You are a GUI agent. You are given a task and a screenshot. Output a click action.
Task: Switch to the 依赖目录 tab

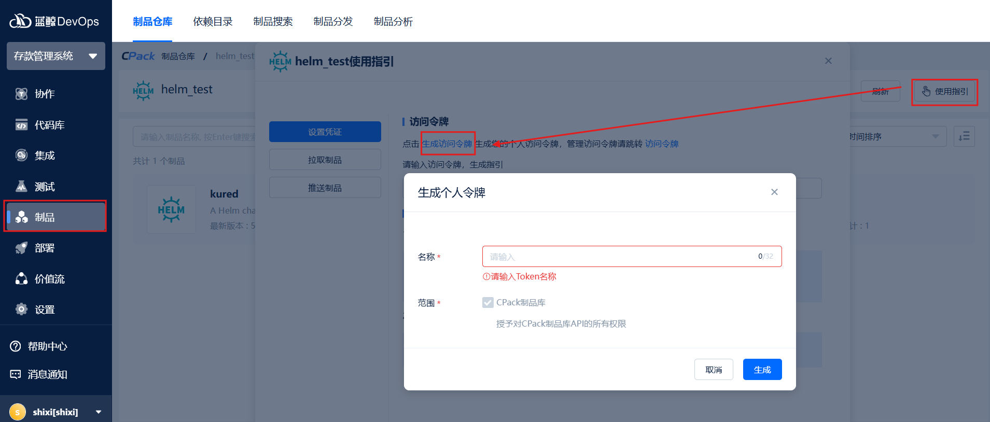213,22
